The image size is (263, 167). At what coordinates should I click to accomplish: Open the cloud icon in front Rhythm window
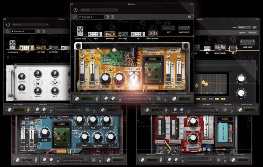tap(75, 17)
